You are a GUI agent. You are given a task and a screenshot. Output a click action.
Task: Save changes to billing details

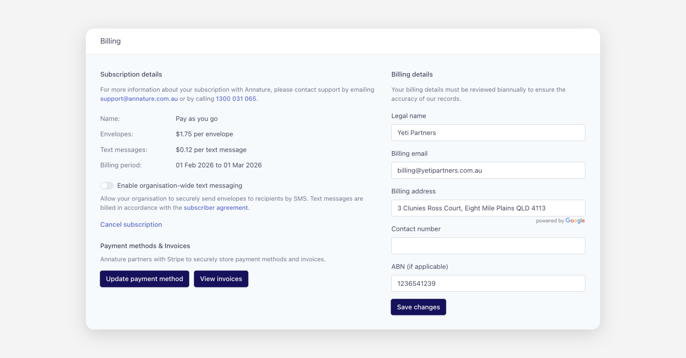click(x=418, y=307)
